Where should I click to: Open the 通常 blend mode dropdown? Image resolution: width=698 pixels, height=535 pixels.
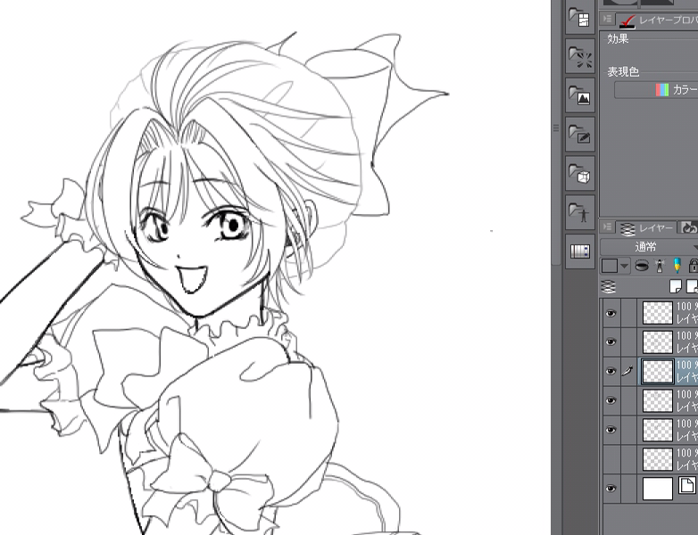[x=649, y=246]
